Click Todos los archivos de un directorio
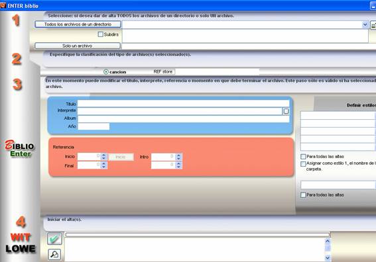 (x=78, y=24)
